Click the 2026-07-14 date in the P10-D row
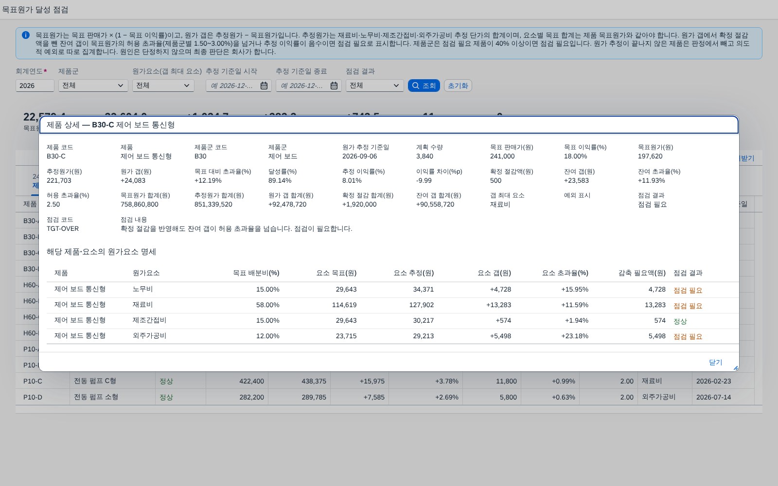This screenshot has width=778, height=486. 713,397
